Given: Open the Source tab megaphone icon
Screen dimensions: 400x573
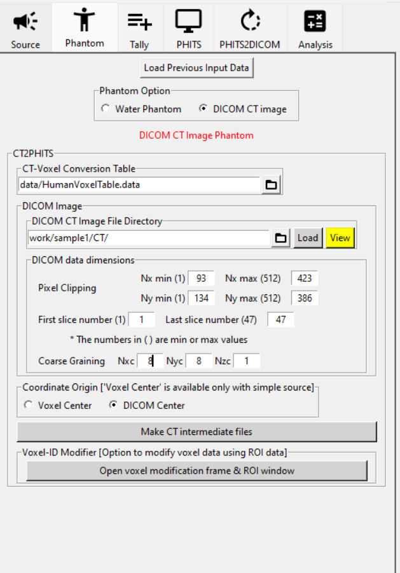Looking at the screenshot, I should (25, 21).
